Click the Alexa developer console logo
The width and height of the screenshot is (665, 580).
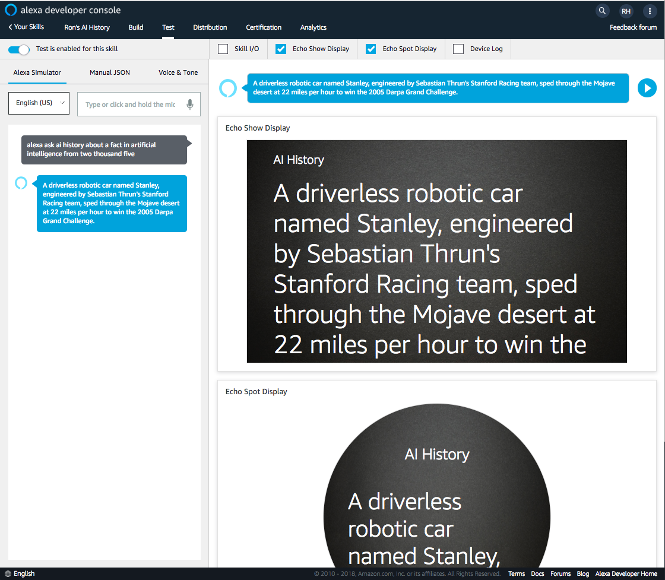[11, 10]
